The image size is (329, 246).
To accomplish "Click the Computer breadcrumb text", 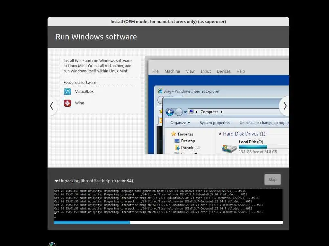I will click(209, 112).
